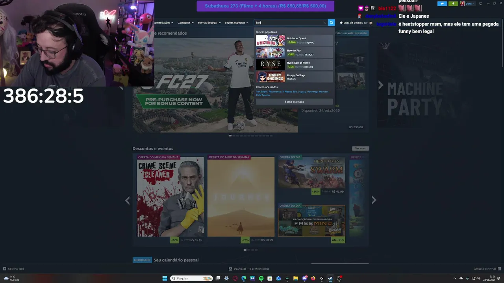Select Ryse: Son of Rome suggestion
504x283 pixels.
pos(294,64)
